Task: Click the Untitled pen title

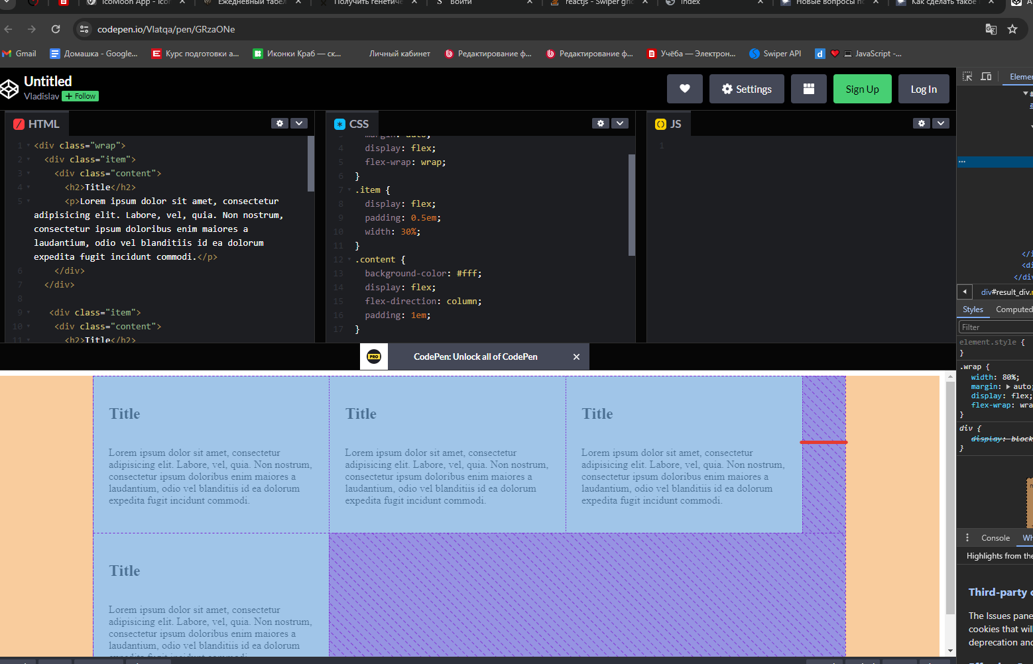Action: (x=48, y=81)
